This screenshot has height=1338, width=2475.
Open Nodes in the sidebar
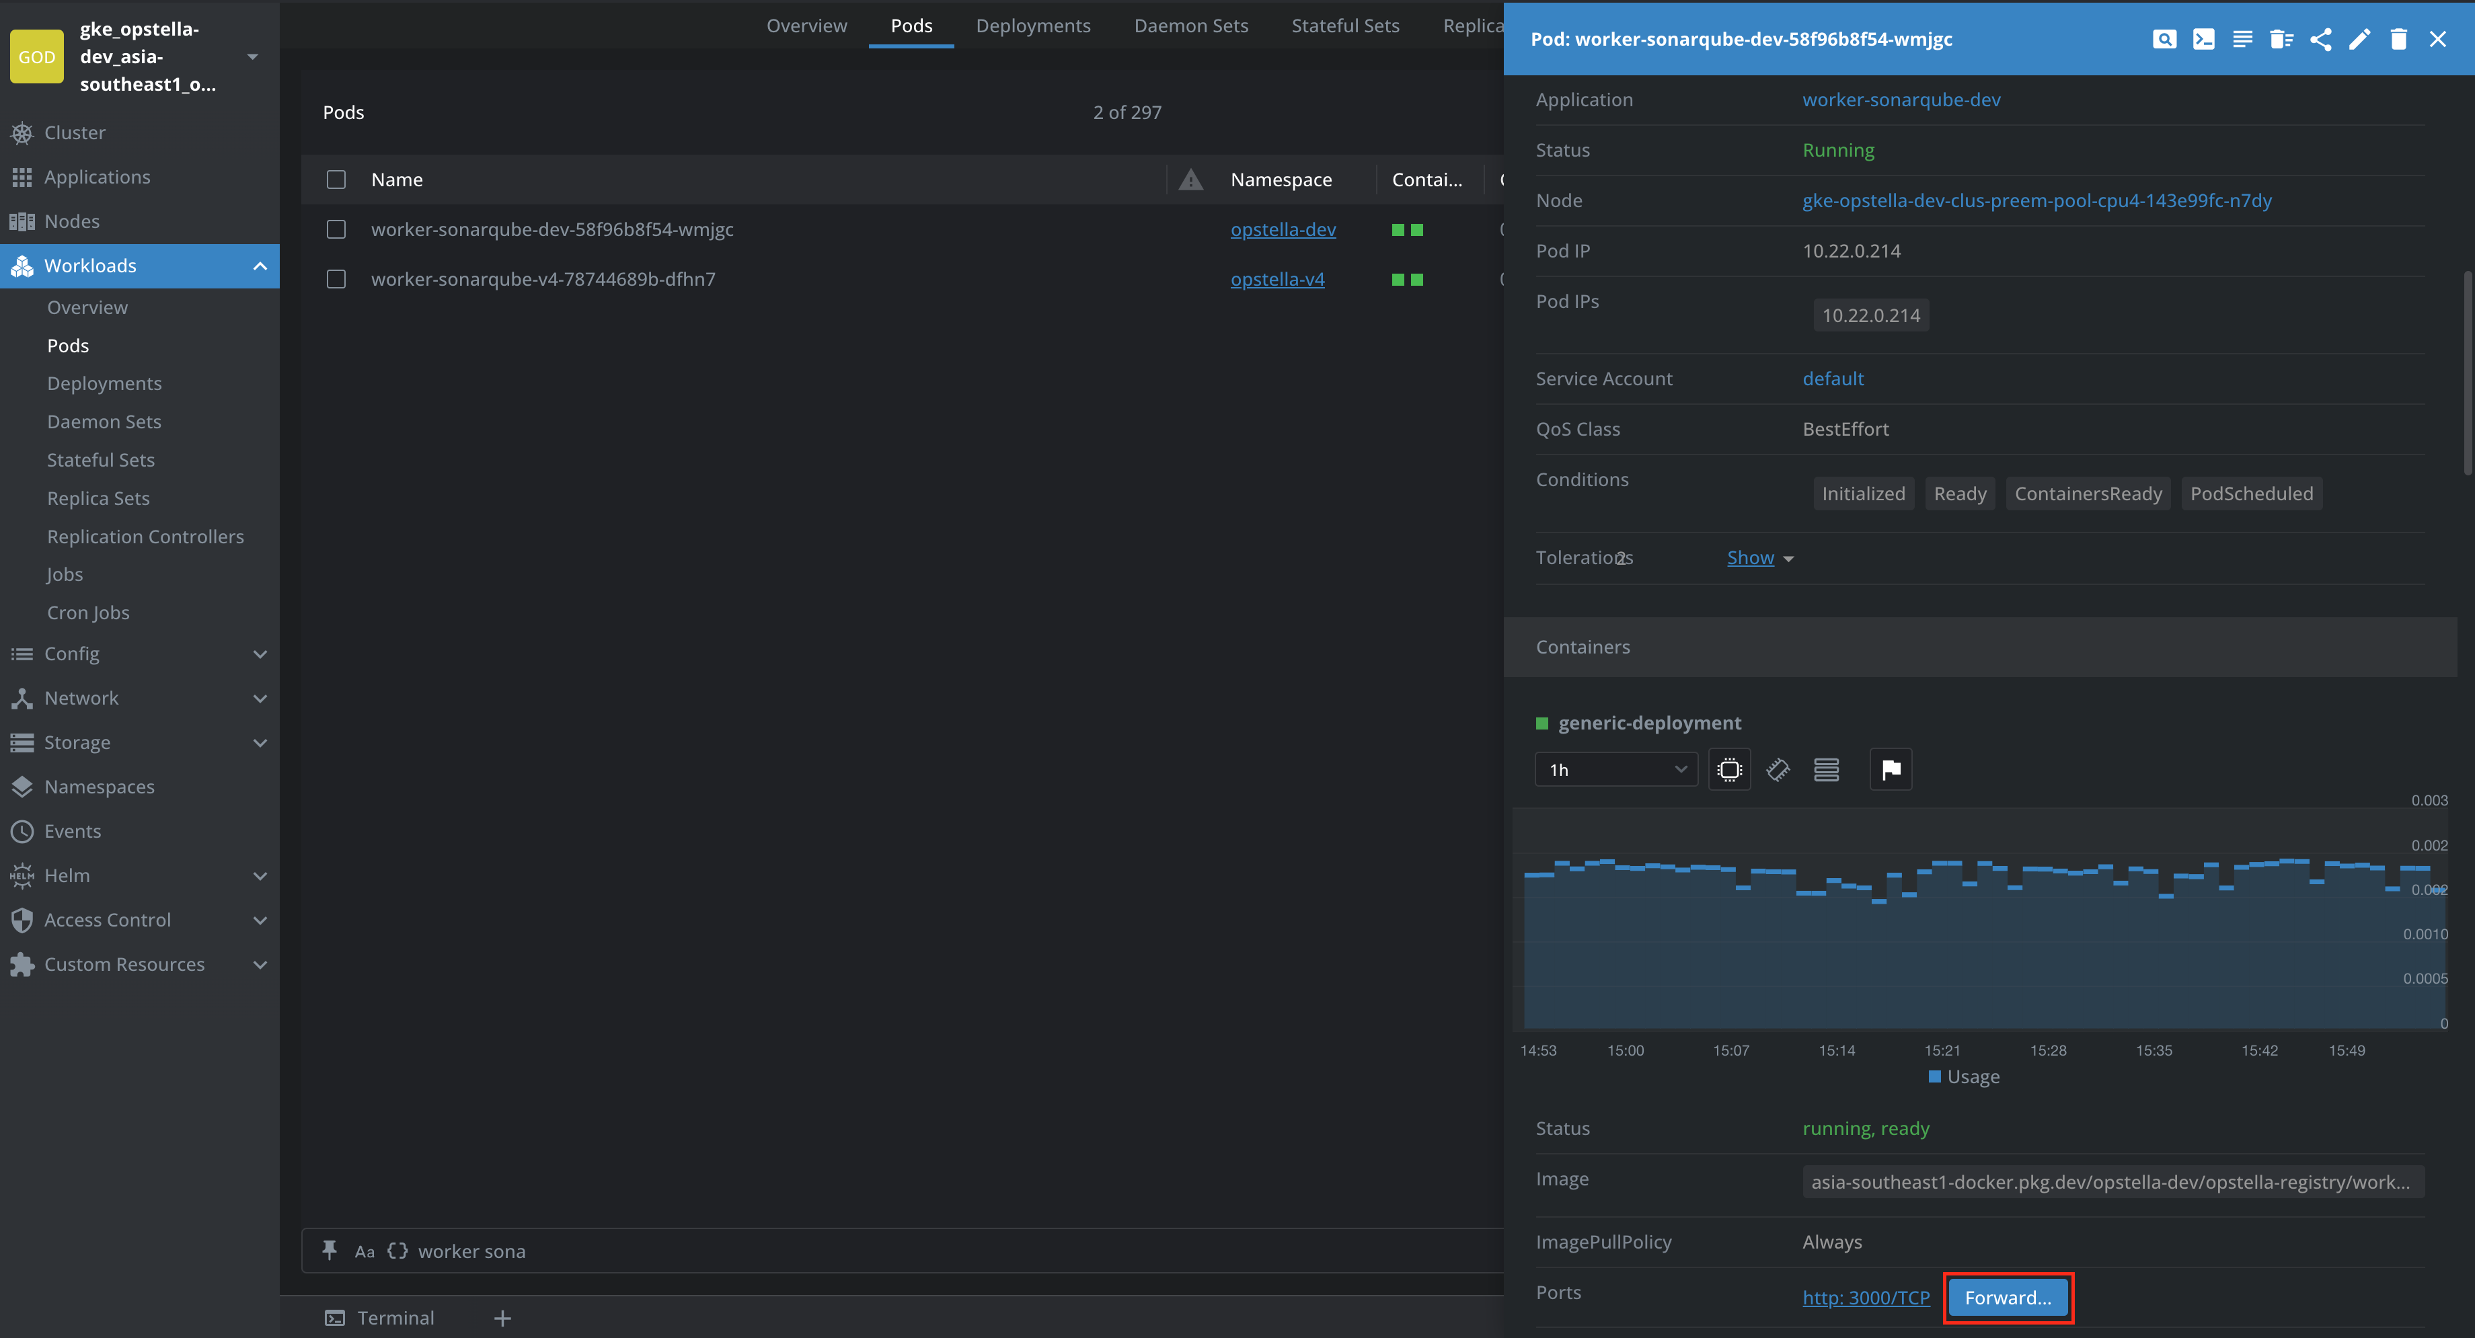point(139,221)
